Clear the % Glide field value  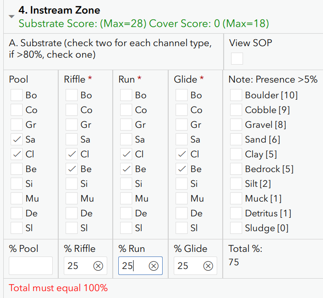coord(208,266)
